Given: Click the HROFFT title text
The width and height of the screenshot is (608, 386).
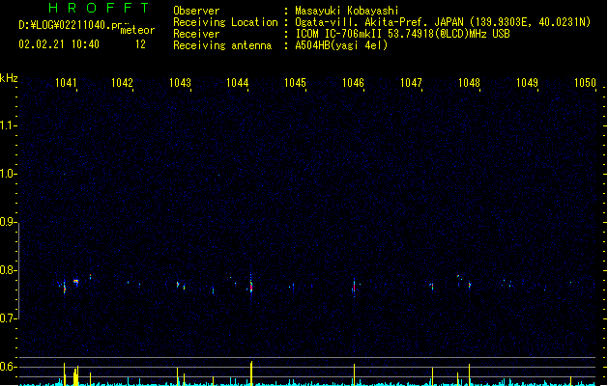Looking at the screenshot, I should click(x=99, y=8).
